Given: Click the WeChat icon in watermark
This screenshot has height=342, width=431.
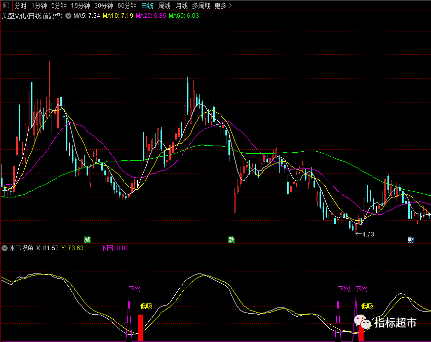Looking at the screenshot, I should 363,322.
